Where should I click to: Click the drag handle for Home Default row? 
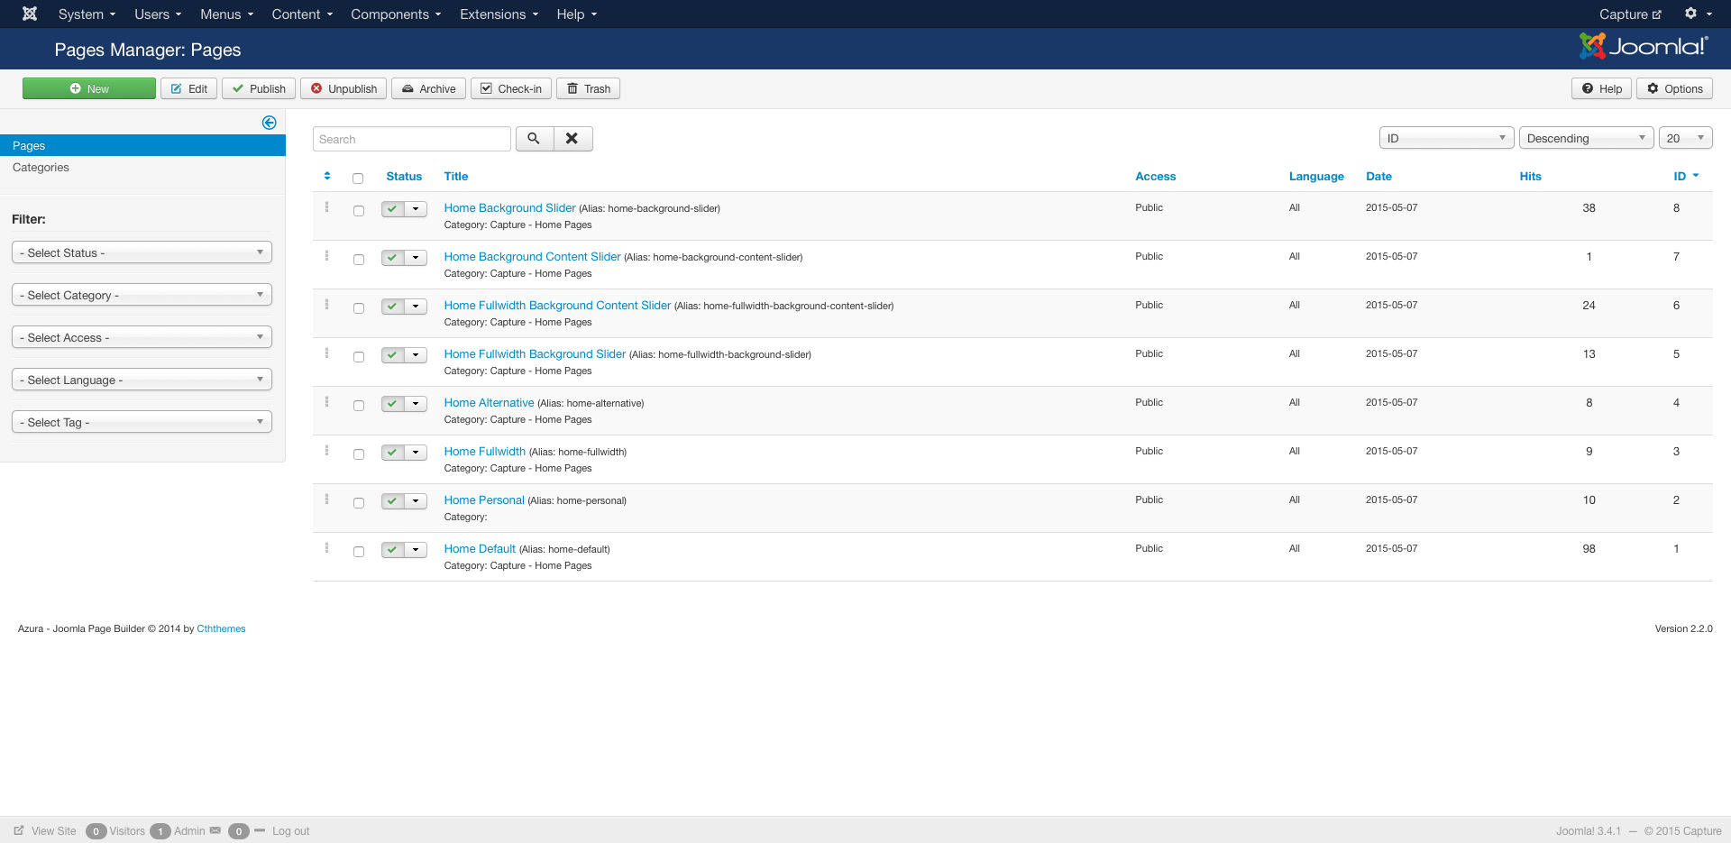(x=326, y=548)
